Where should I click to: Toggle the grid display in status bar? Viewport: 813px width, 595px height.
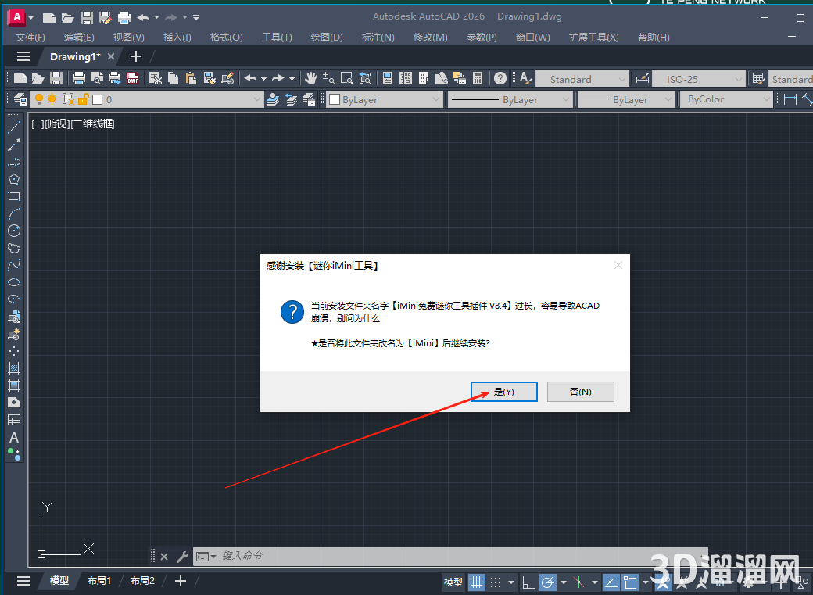coord(477,582)
